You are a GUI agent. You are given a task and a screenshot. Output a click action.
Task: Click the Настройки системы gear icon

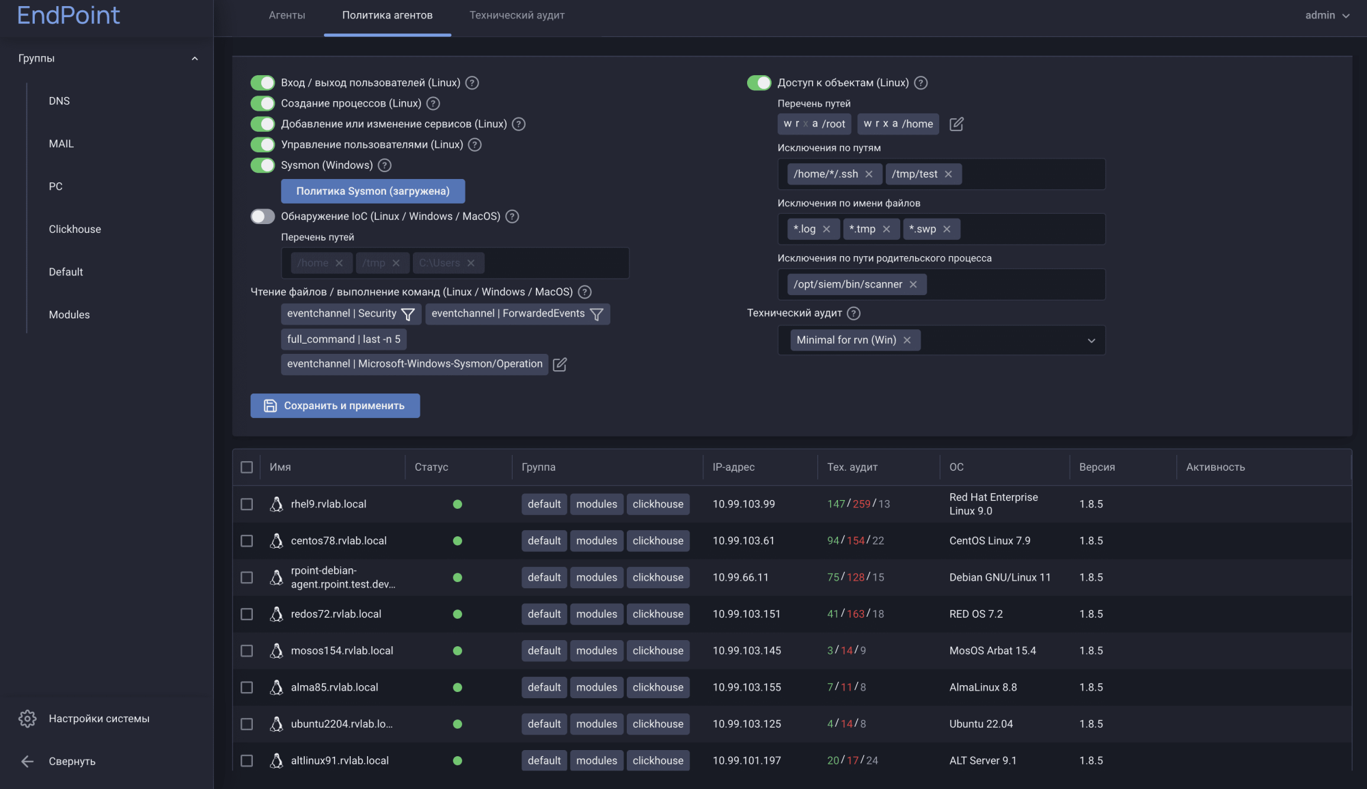coord(27,719)
